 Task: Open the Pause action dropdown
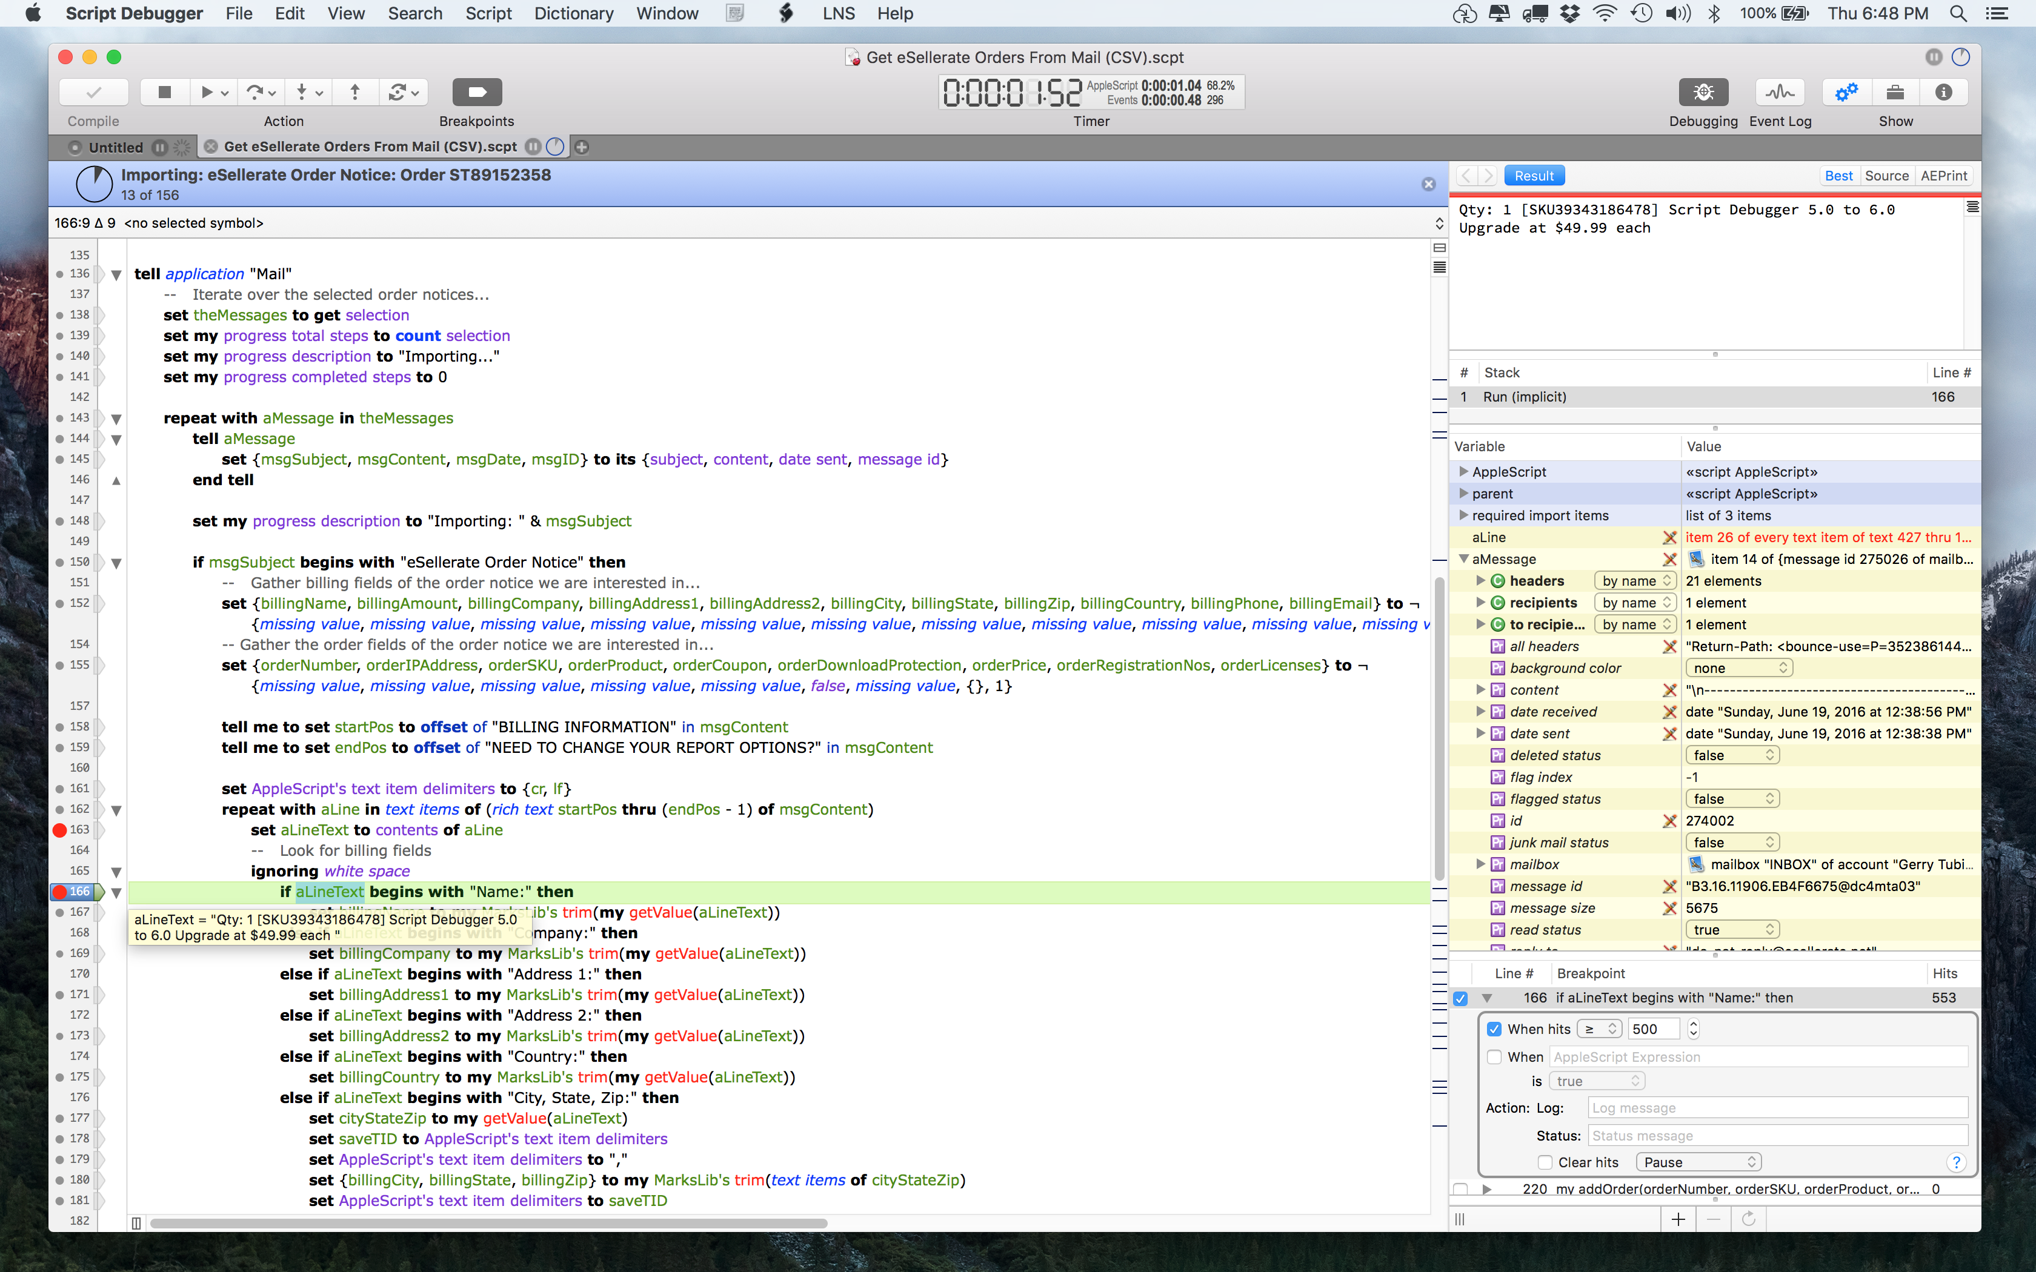[1698, 1162]
